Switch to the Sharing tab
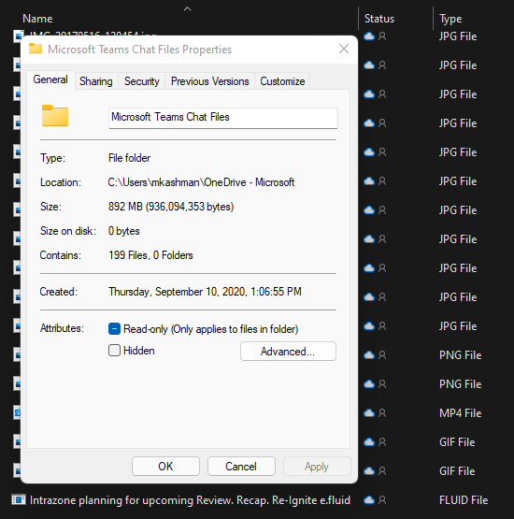The width and height of the screenshot is (514, 519). click(x=96, y=81)
